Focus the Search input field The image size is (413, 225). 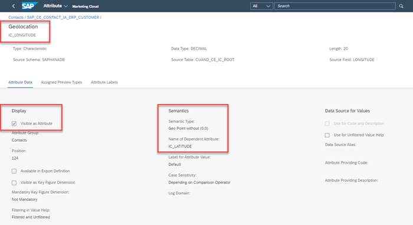pos(335,6)
